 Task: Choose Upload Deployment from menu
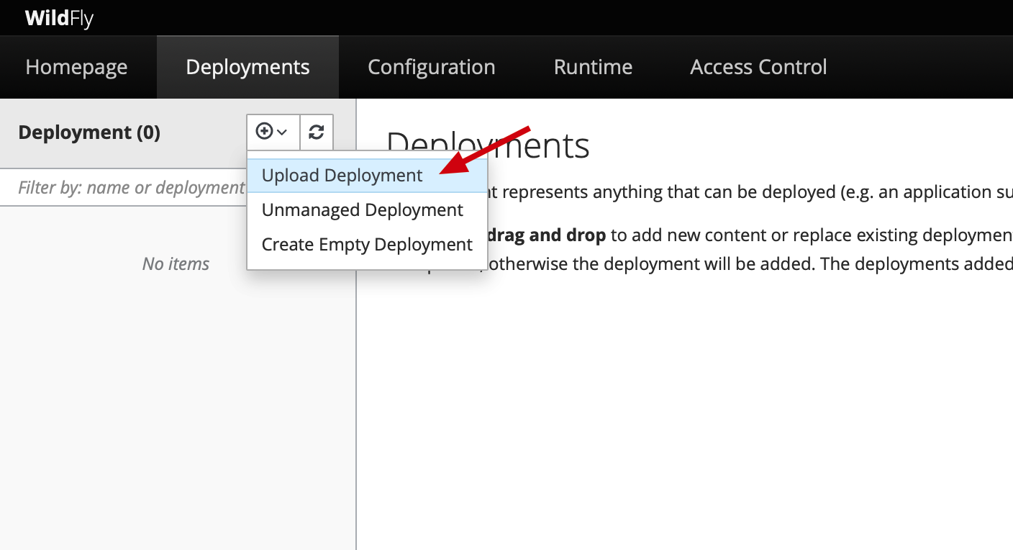tap(367, 176)
